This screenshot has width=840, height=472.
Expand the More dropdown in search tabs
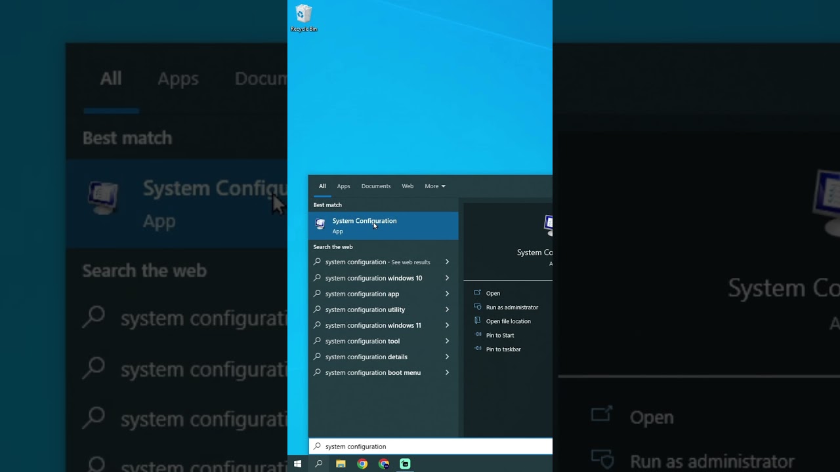pyautogui.click(x=435, y=186)
